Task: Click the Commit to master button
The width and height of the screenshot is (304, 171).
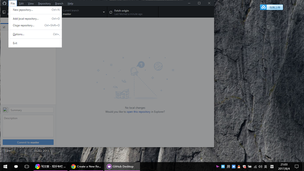Action: pyautogui.click(x=28, y=142)
